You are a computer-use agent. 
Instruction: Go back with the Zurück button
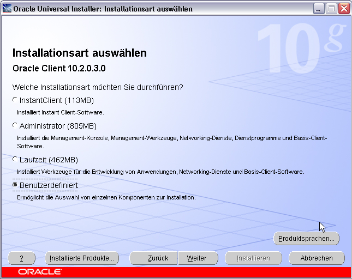(154, 258)
